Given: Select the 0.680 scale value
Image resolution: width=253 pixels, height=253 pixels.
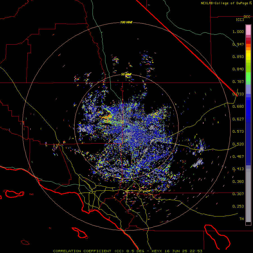Looking at the screenshot, I should coord(238,107).
